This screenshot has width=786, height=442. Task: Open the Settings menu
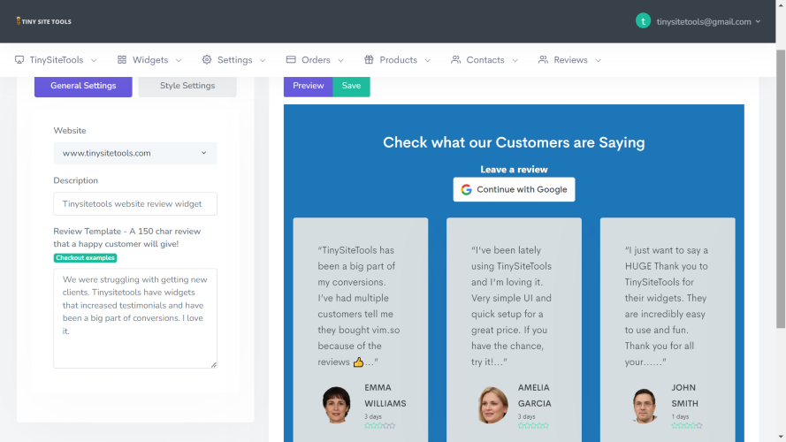click(233, 59)
